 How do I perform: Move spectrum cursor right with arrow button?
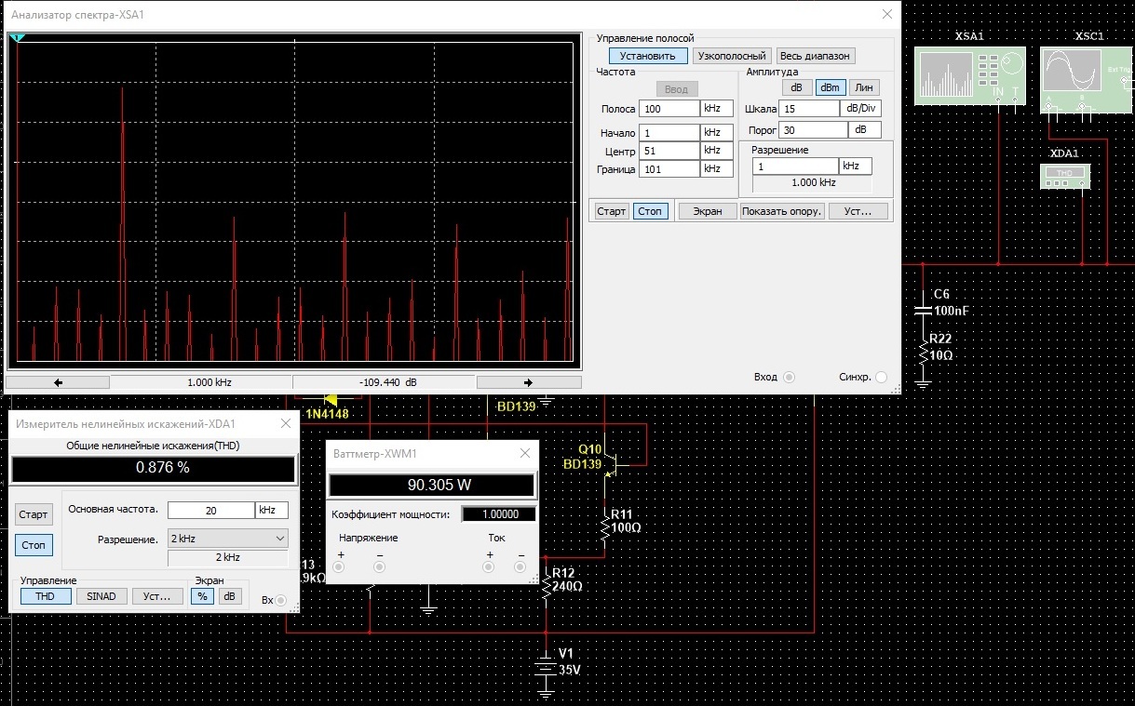tap(529, 382)
